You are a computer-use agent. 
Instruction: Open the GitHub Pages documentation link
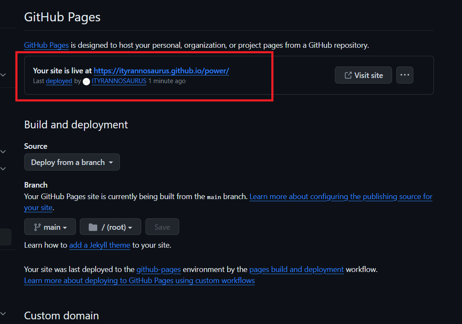pyautogui.click(x=46, y=45)
